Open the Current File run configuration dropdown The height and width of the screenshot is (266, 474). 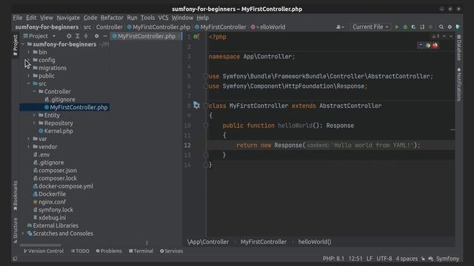tap(370, 27)
